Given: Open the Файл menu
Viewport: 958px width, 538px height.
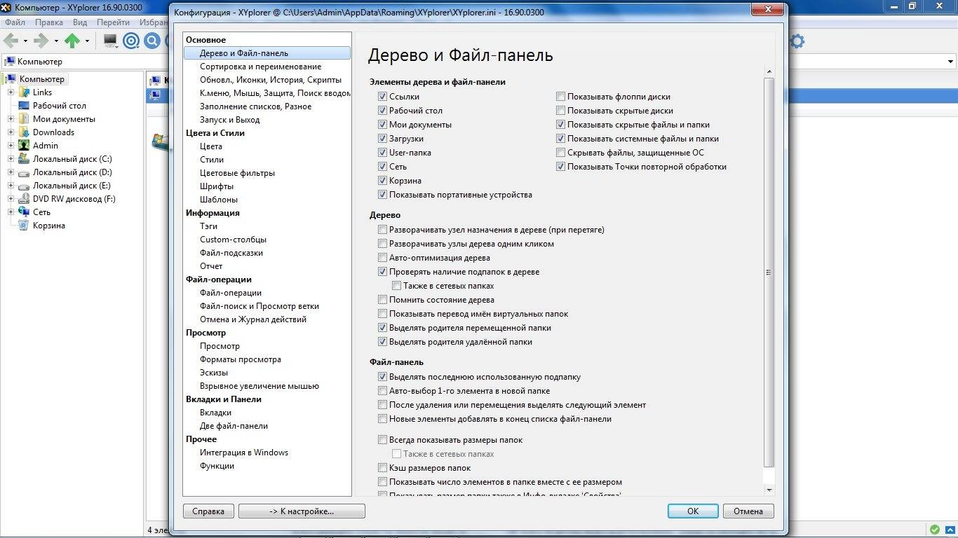Looking at the screenshot, I should 15,22.
